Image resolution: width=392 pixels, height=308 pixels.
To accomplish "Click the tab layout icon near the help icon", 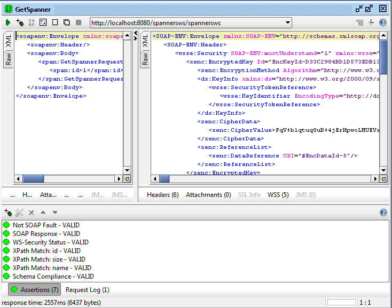I will pyautogui.click(x=359, y=23).
